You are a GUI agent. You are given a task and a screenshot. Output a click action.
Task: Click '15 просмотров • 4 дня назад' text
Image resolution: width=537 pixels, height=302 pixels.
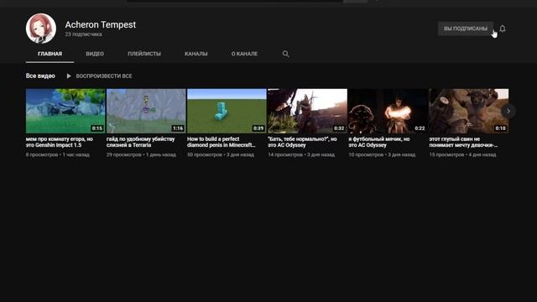coord(462,154)
